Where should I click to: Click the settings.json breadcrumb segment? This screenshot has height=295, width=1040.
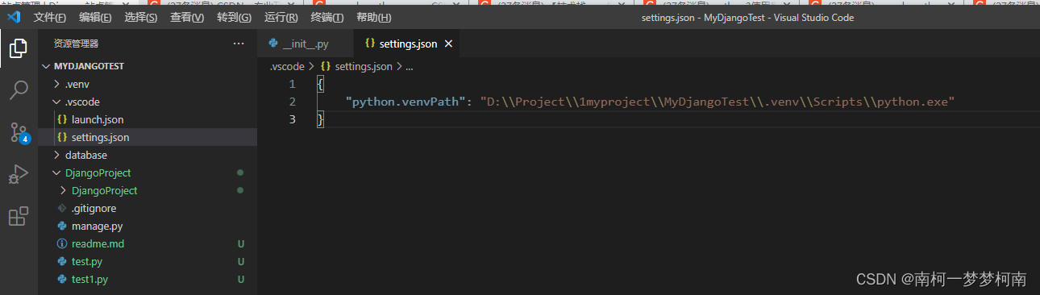click(x=363, y=67)
